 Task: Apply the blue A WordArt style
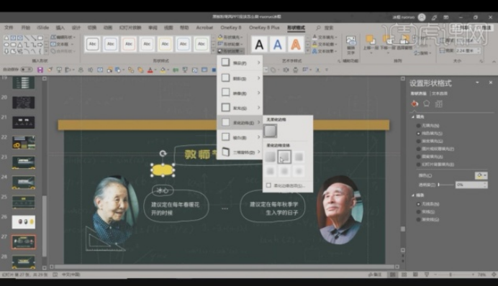(x=277, y=45)
